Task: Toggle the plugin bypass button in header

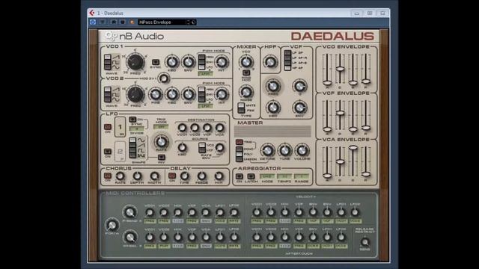Action: [93, 22]
